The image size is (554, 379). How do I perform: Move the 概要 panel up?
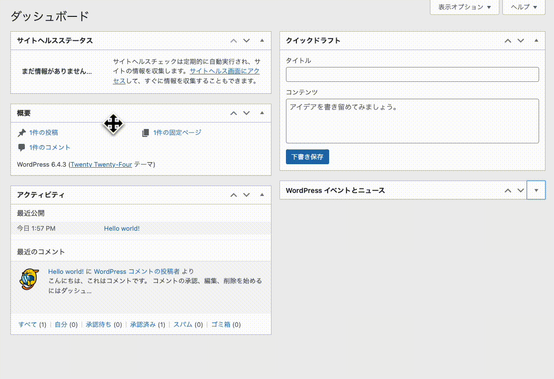point(233,113)
